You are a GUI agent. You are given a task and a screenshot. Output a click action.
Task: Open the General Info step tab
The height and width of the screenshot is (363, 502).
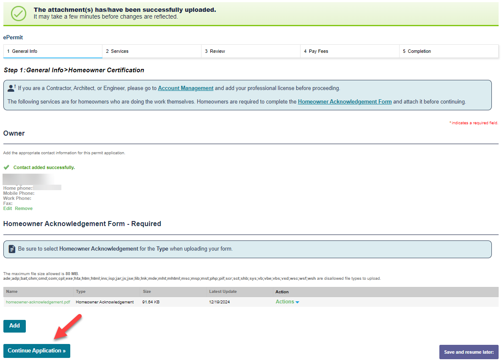53,51
